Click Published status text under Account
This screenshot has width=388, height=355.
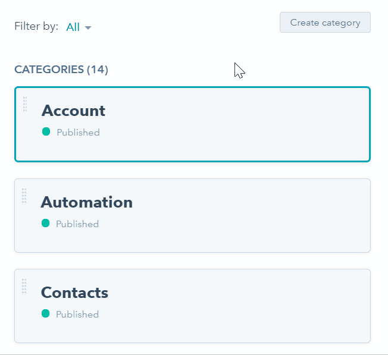78,133
